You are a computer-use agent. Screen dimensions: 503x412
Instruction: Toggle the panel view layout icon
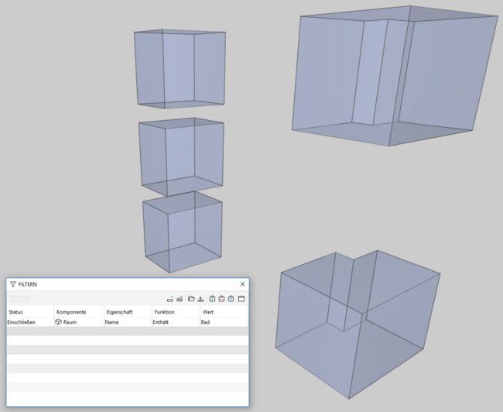(241, 299)
